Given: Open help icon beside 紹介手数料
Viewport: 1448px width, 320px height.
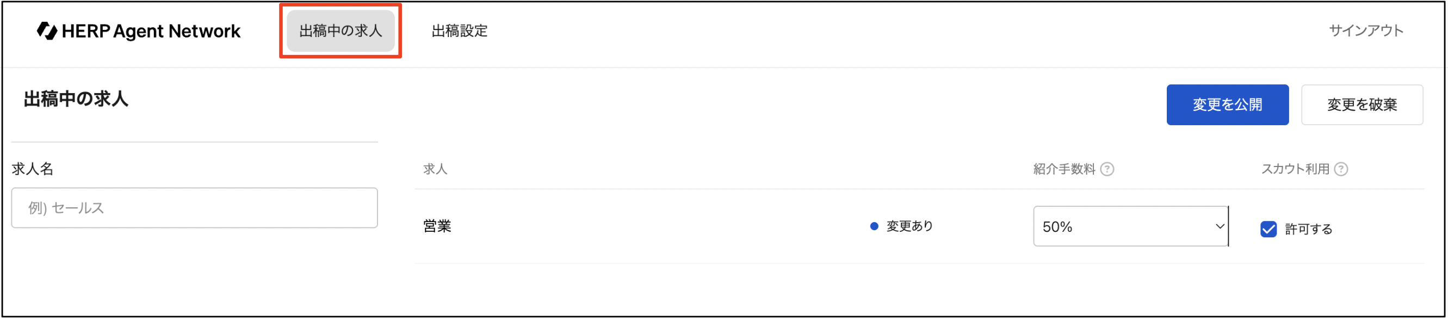Looking at the screenshot, I should 1107,169.
